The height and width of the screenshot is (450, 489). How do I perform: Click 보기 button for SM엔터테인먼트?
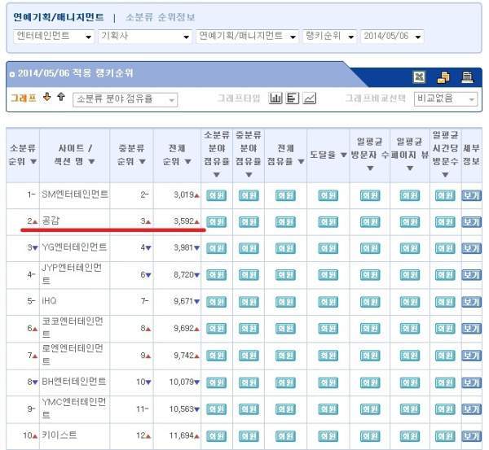pyautogui.click(x=471, y=195)
